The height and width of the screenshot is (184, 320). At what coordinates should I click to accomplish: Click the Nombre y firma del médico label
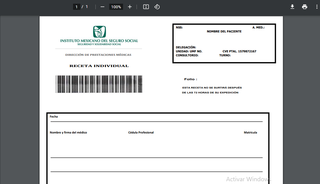(x=68, y=133)
